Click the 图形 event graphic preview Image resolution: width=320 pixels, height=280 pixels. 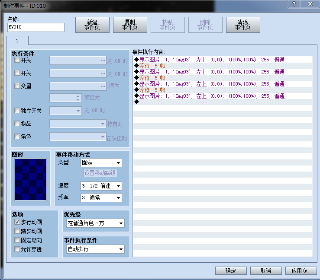30,179
